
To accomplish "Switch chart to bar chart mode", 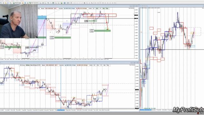I will tap(40, 3).
